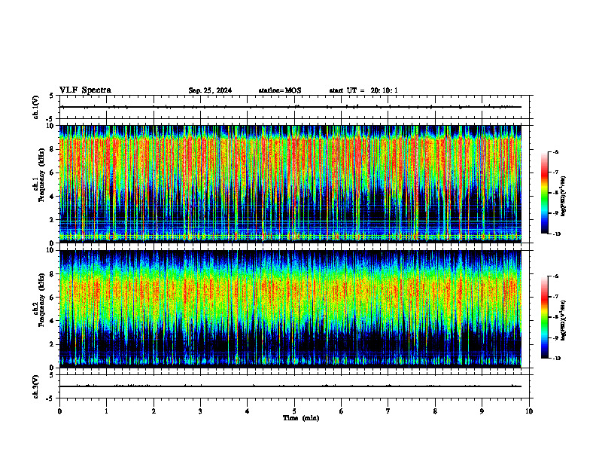Click the 'Time (min)' axis label

coord(301,418)
